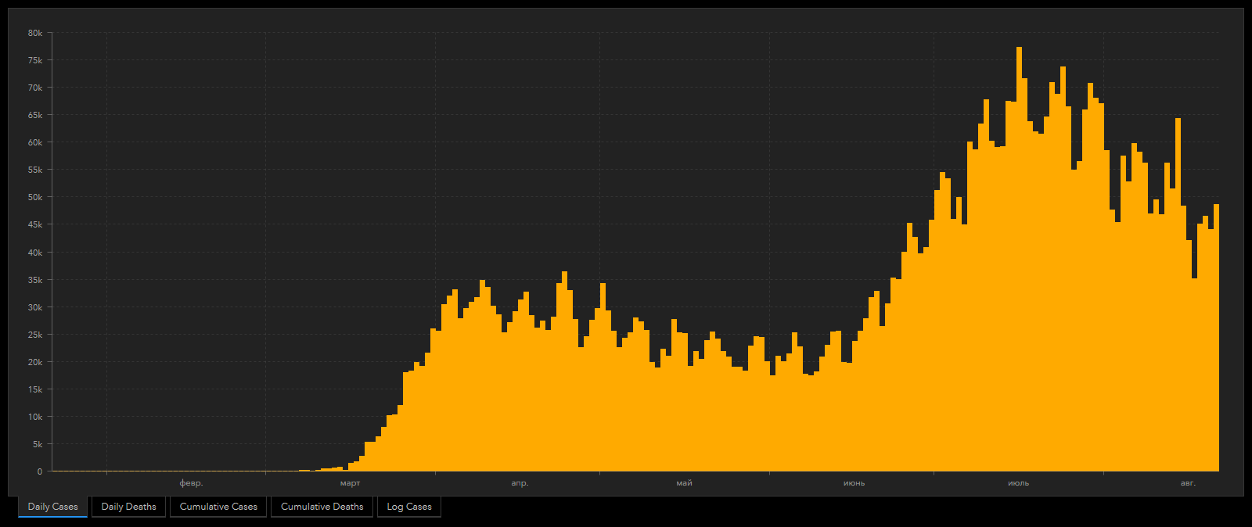
Task: Click the 'май' month axis label
Action: coord(684,483)
